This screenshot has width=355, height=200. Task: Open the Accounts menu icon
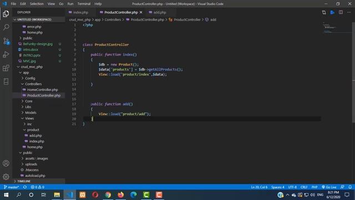tap(6, 163)
